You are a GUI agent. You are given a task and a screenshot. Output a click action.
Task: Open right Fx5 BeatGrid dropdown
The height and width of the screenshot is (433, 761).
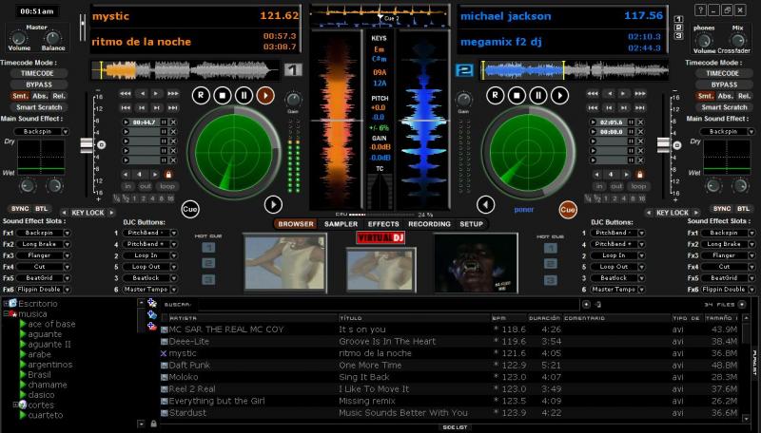pyautogui.click(x=751, y=278)
